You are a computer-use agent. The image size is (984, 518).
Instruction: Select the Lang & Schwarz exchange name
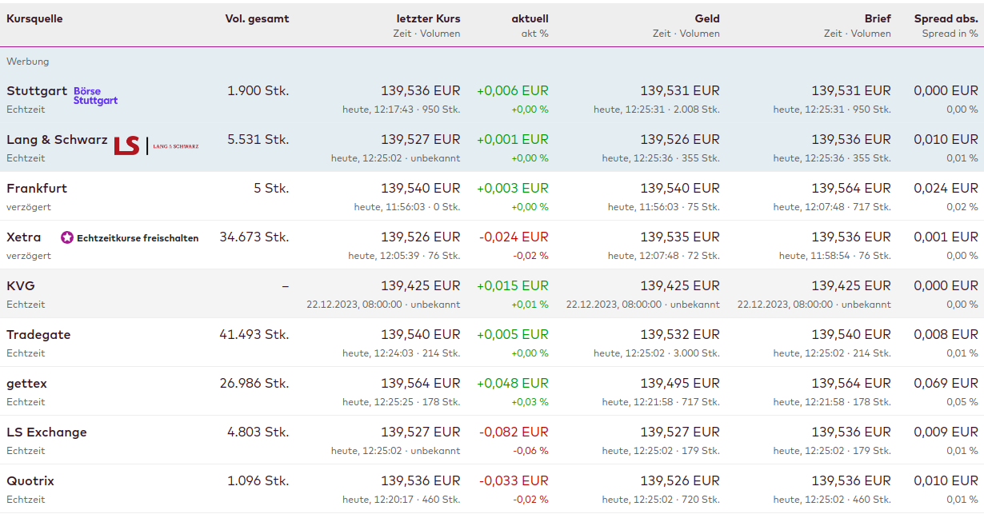[57, 140]
